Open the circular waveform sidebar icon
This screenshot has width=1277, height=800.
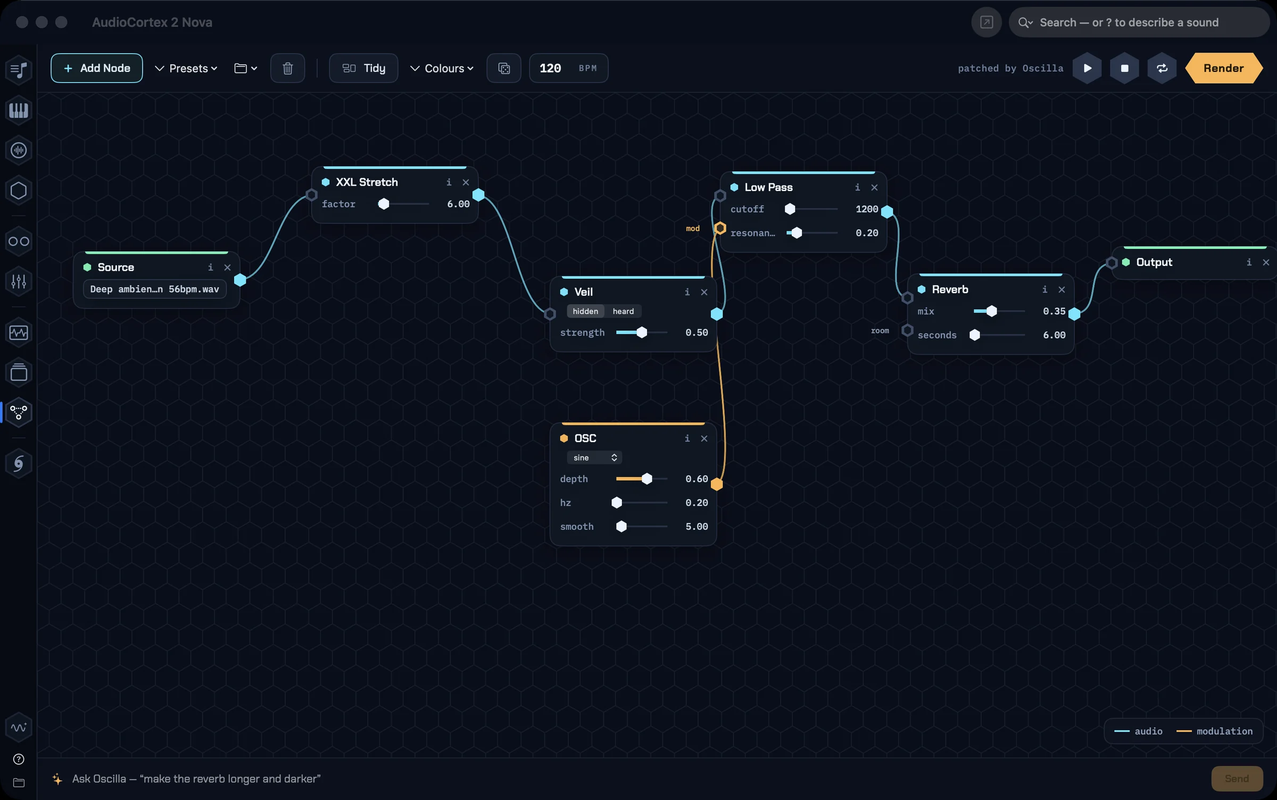19,151
